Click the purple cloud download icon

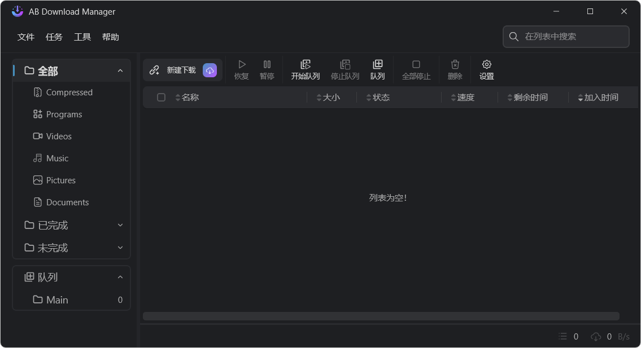click(x=210, y=71)
